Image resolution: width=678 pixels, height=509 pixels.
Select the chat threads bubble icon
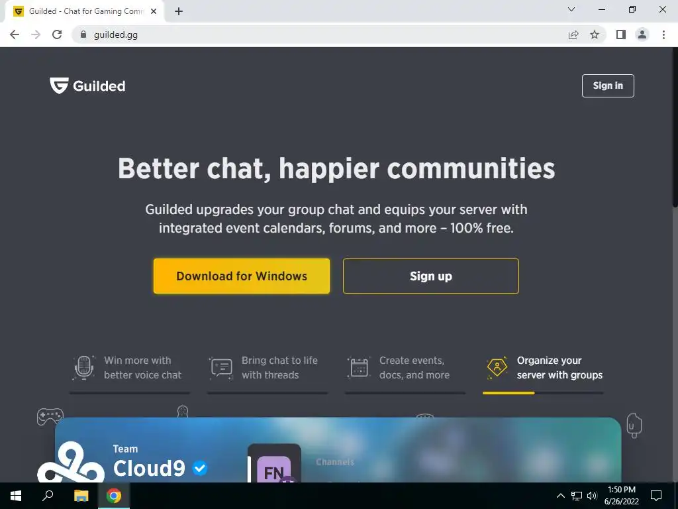pos(221,368)
